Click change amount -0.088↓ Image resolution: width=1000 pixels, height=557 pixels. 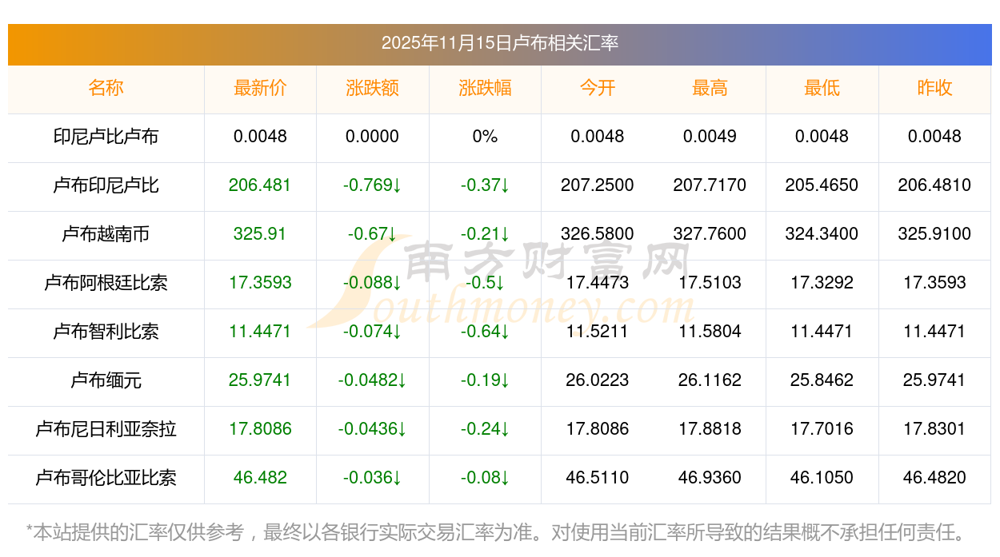(373, 283)
